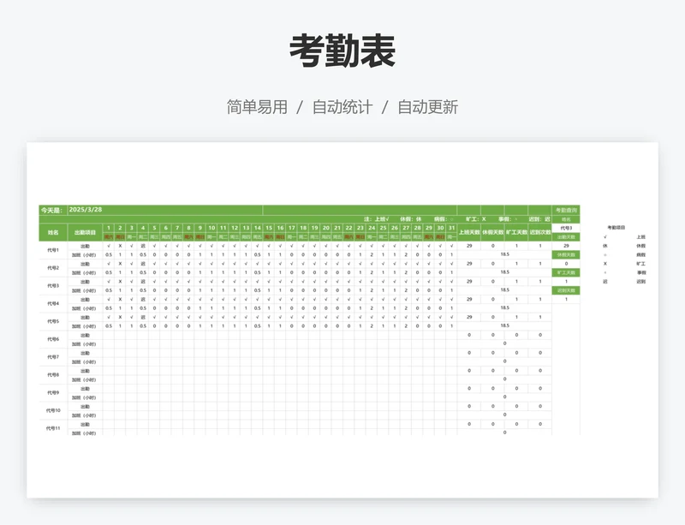Viewport: 685px width, 525px height.
Task: Click the 简单易用 subtitle text
Action: click(x=257, y=107)
